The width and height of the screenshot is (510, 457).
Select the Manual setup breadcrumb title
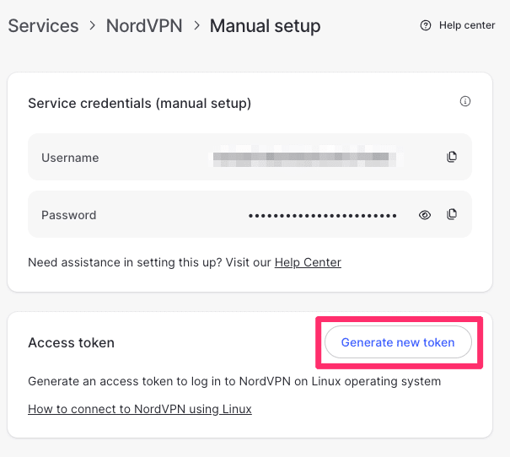point(265,26)
